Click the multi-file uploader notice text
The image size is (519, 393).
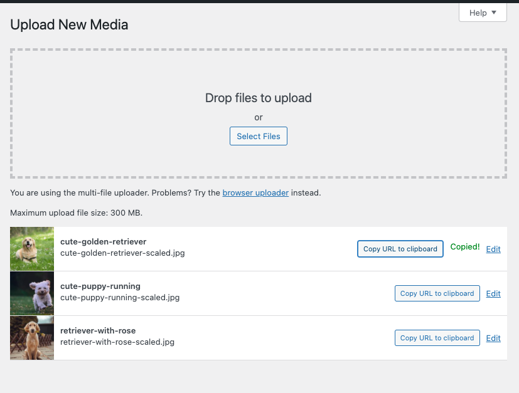[113, 192]
